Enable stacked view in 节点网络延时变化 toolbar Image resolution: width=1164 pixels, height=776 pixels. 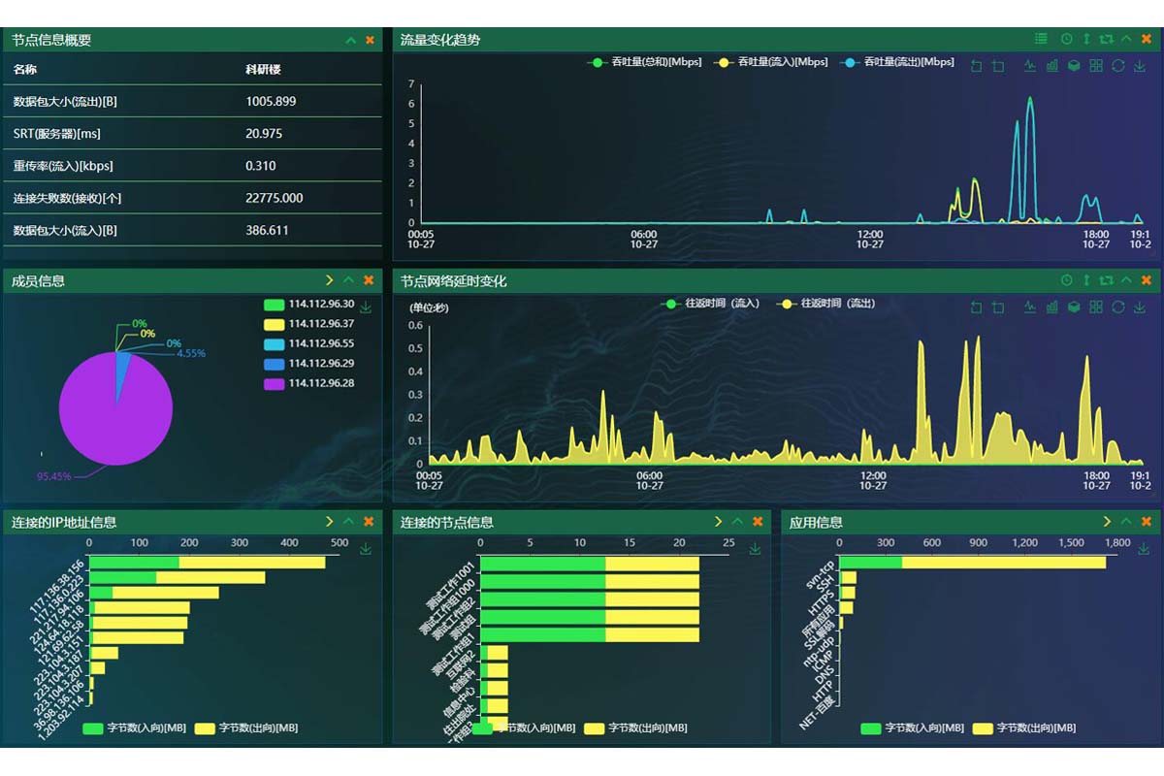click(1074, 307)
